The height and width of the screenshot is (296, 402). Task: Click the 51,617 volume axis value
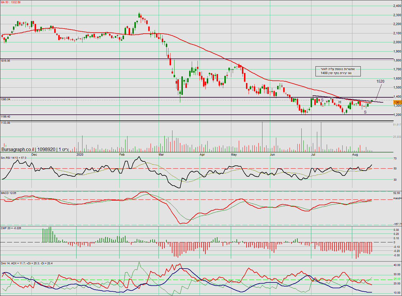pos(397,125)
